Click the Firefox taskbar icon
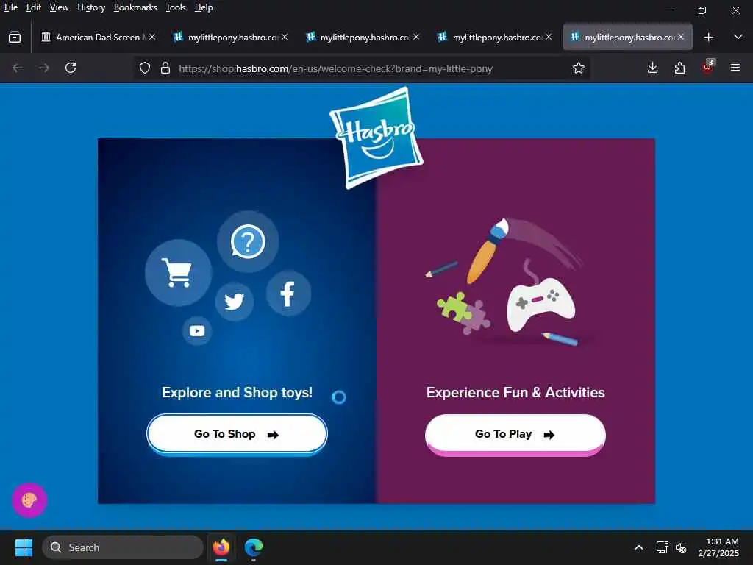This screenshot has width=753, height=565. pyautogui.click(x=221, y=547)
